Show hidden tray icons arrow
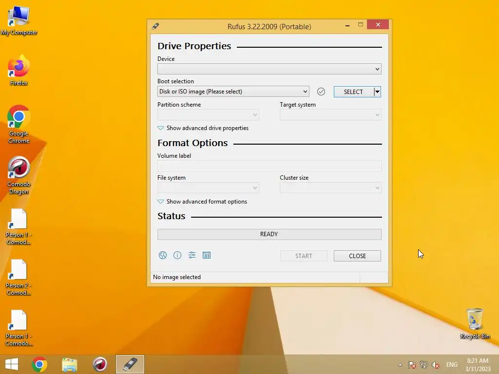 click(401, 365)
